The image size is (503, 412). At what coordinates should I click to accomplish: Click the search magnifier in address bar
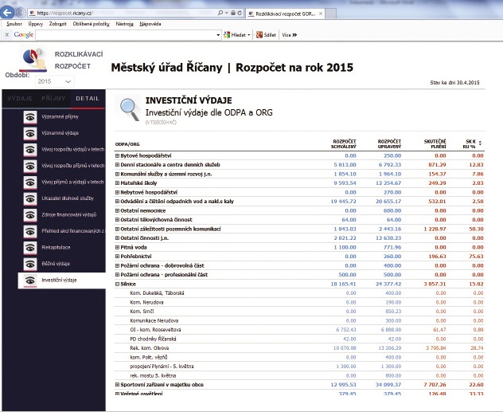(220, 14)
